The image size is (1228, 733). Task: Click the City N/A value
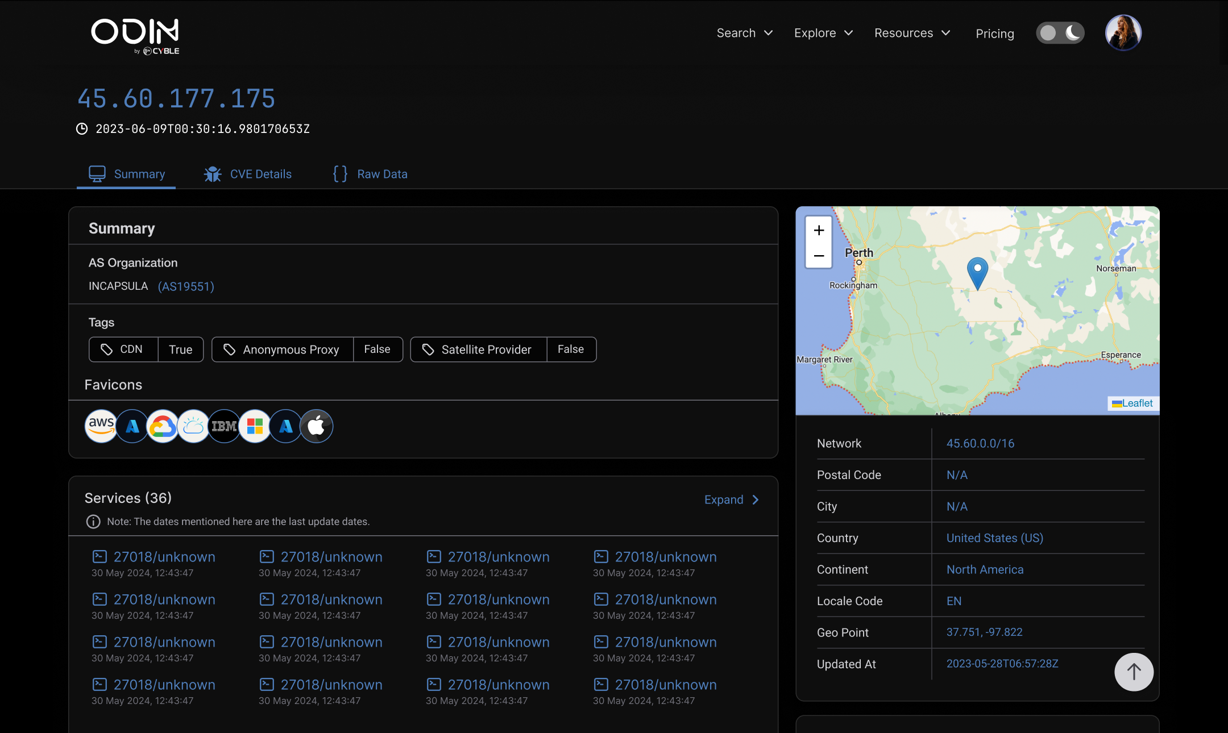point(957,506)
